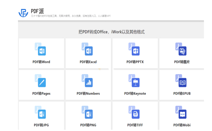
Task: Open the PDF转Word converter icon
Action: coord(41,50)
